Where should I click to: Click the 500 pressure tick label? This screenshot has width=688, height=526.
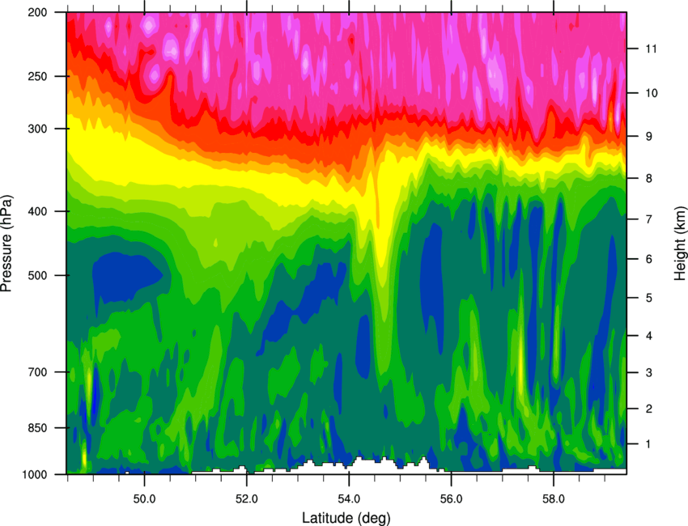(x=37, y=275)
